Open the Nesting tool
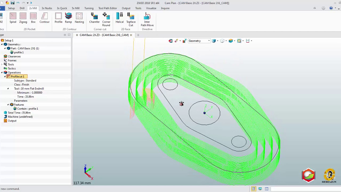Viewport: 341px width, 192px height. coord(79,18)
